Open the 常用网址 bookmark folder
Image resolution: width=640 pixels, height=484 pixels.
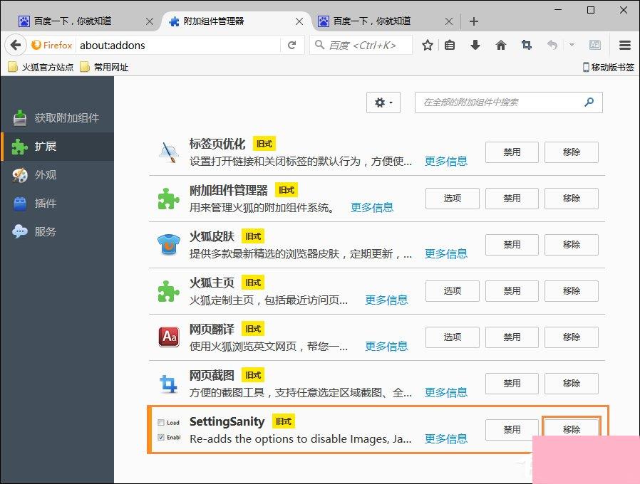(104, 67)
